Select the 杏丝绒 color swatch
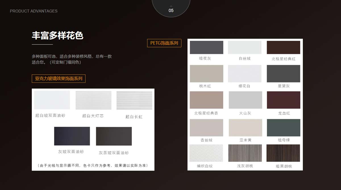Viewport: 341px width, 190px height. tap(207, 128)
